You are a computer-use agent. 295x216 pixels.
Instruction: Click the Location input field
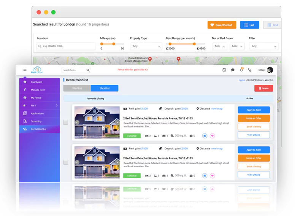[66, 46]
